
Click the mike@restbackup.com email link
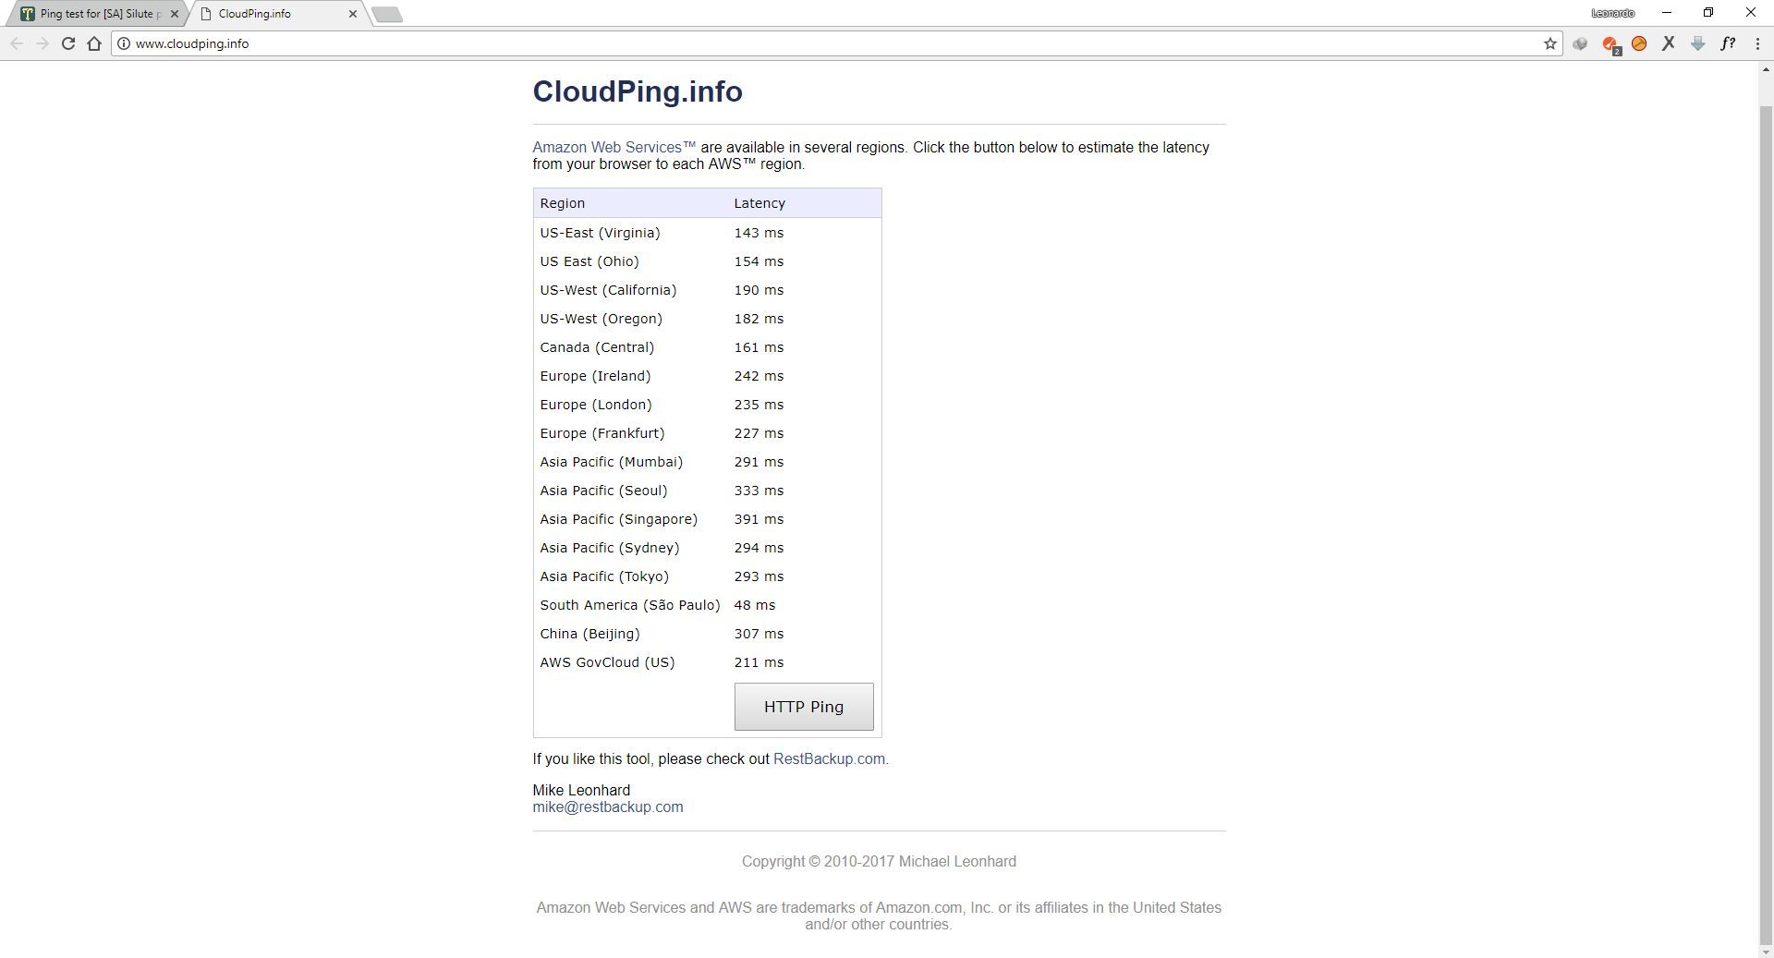point(607,807)
